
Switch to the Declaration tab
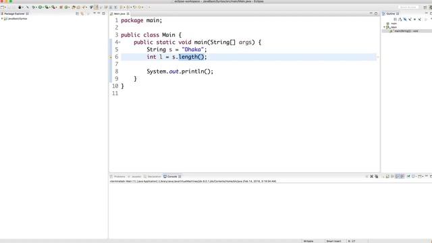(x=153, y=176)
